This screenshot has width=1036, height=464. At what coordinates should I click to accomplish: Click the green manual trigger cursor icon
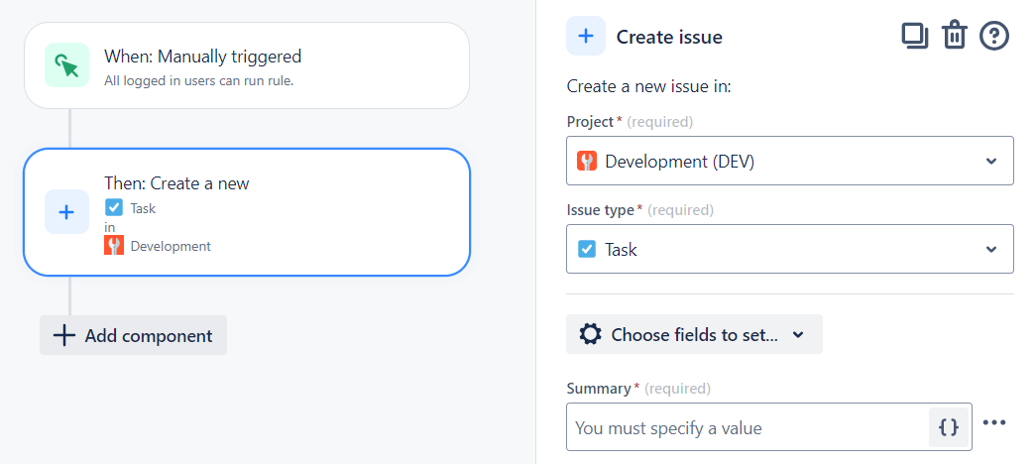(66, 64)
